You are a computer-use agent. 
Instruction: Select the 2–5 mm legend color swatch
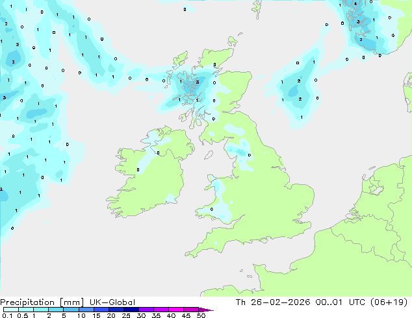(56, 310)
